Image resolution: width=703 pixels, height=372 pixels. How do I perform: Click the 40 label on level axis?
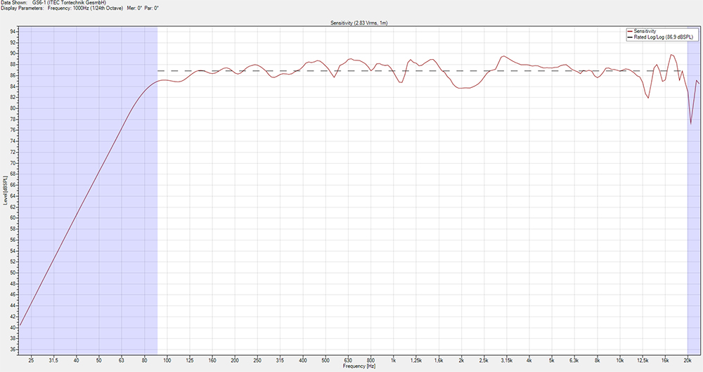point(13,327)
